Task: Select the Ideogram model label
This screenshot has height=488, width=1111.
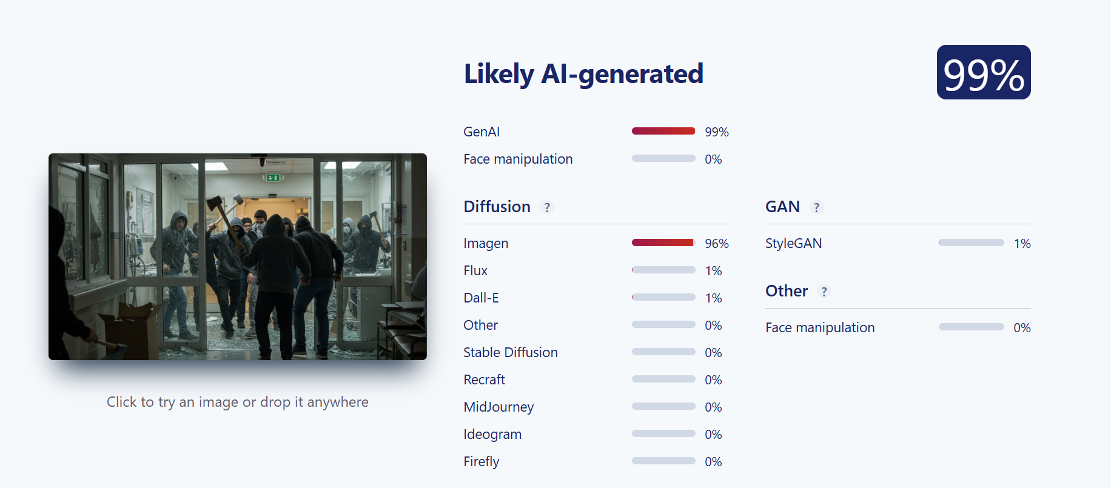Action: [492, 434]
